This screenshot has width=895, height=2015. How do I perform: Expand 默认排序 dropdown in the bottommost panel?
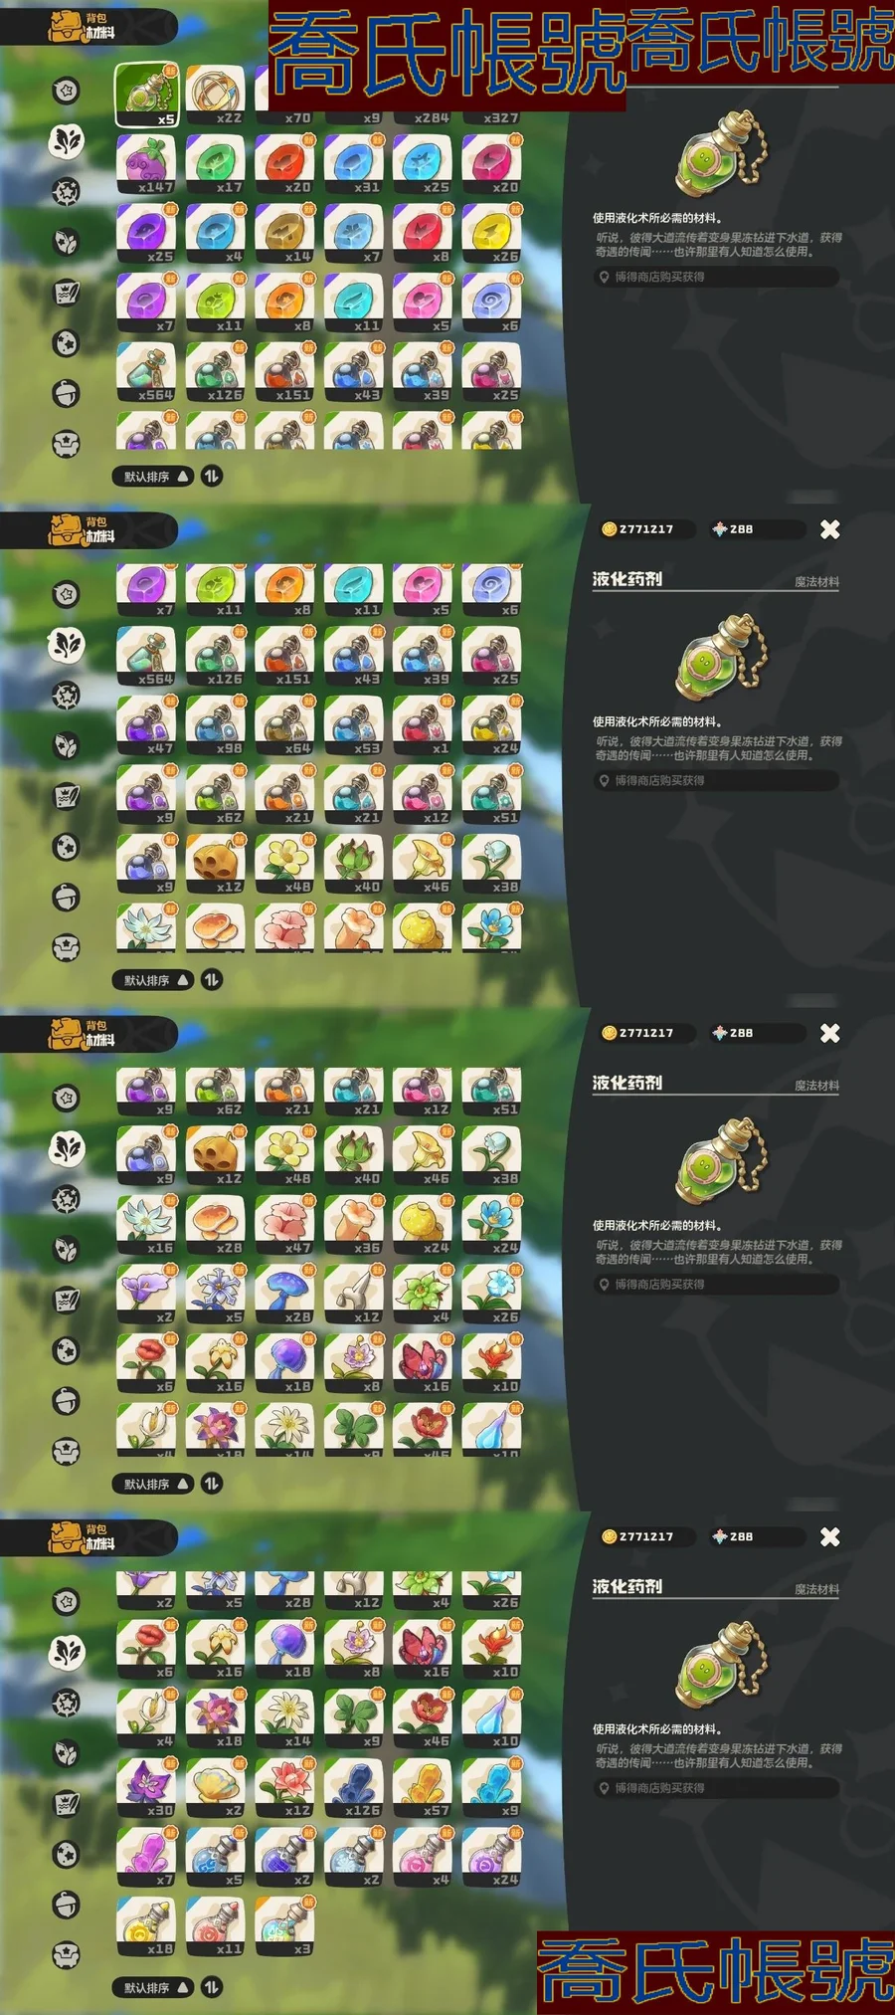click(153, 1987)
